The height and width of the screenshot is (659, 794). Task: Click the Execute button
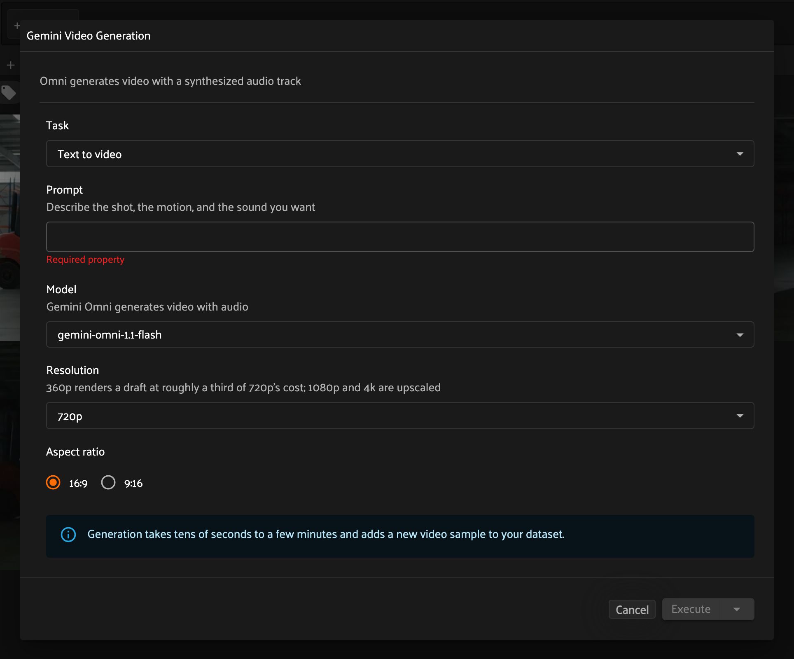click(x=691, y=609)
